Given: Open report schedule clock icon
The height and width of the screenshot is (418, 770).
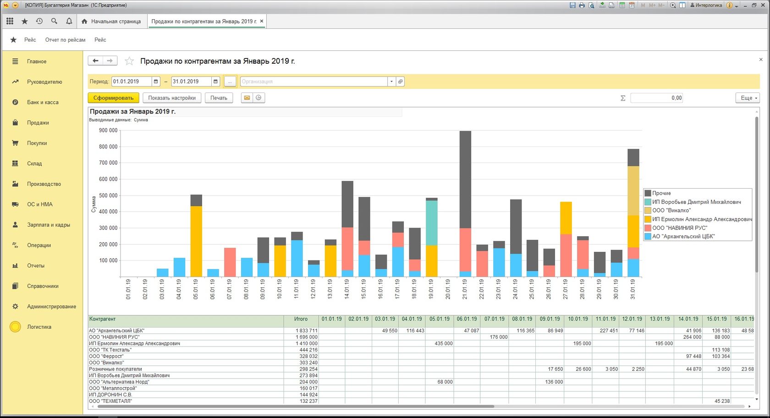Looking at the screenshot, I should (258, 98).
